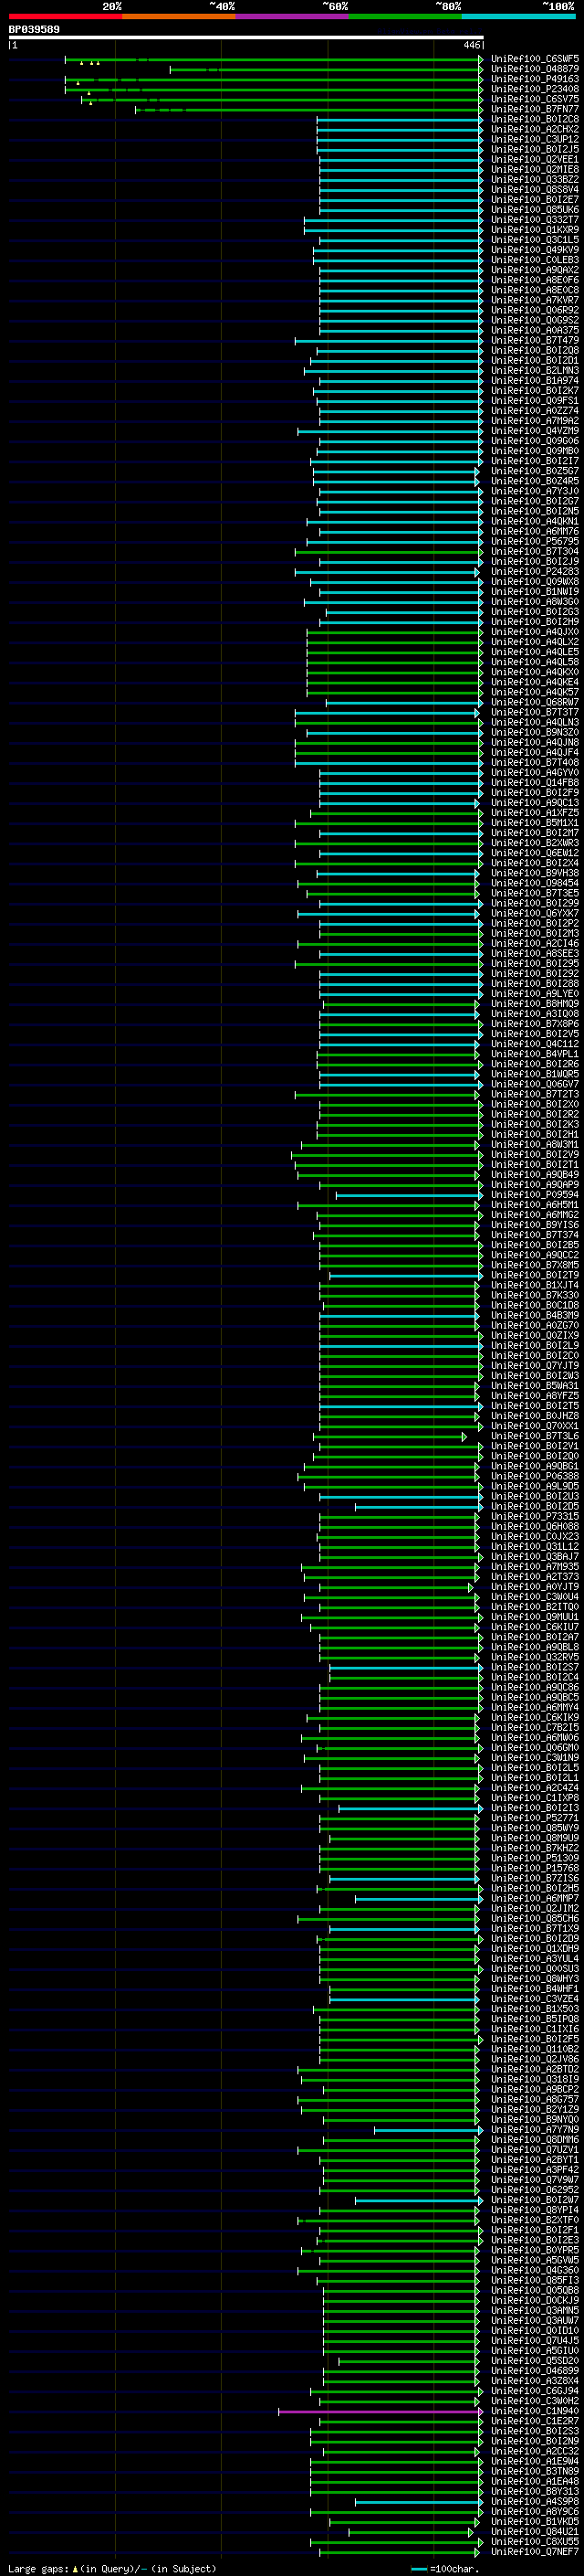The image size is (584, 2576).
Task: Choose entry UniRef100_Q3C1L5
Action: pos(535,240)
